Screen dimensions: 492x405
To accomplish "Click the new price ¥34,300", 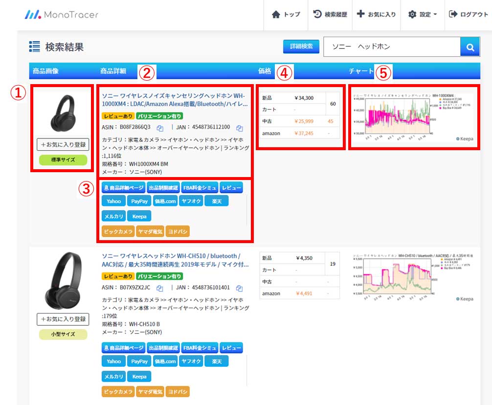I will [304, 98].
